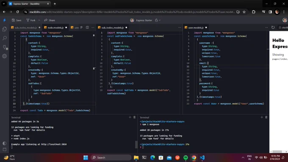Open the project visibility lock dropdown
The height and width of the screenshot is (162, 288).
pos(158,20)
